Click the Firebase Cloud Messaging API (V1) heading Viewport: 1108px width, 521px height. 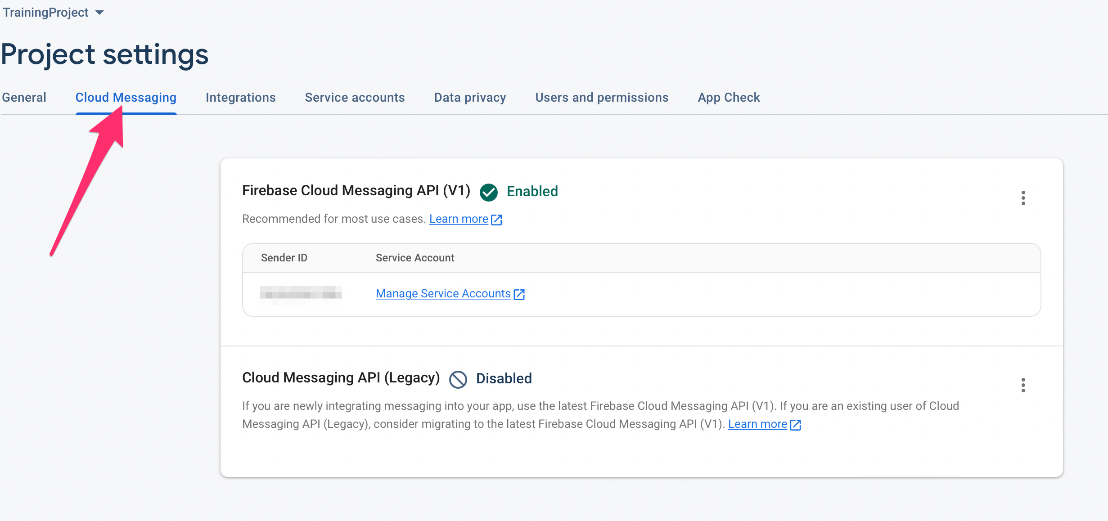click(x=356, y=191)
